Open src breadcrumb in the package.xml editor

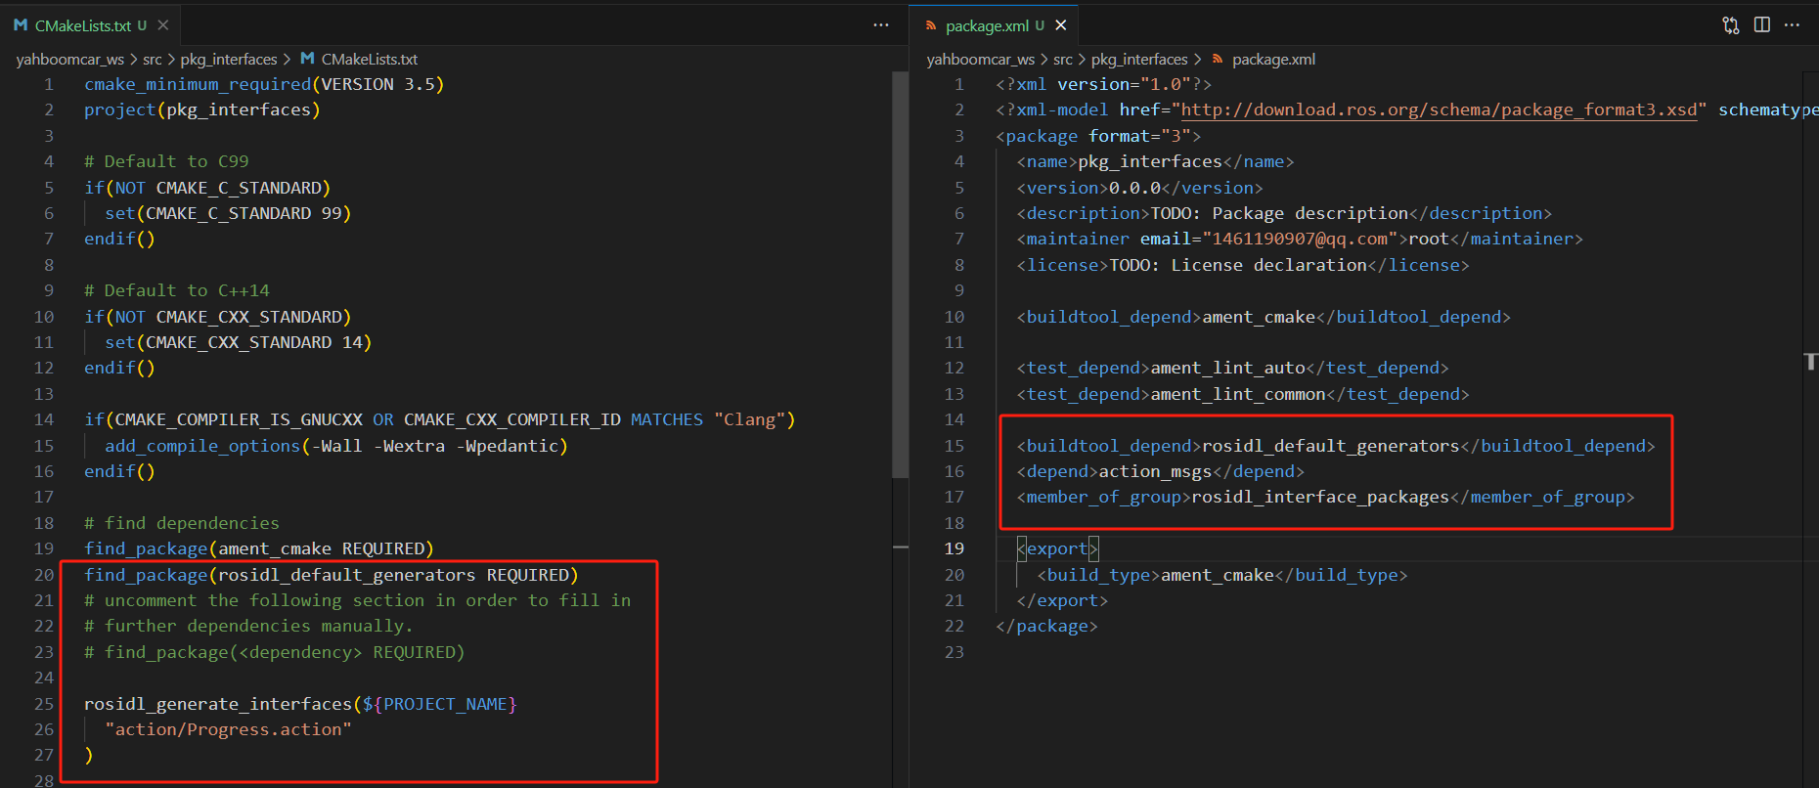(x=1063, y=60)
